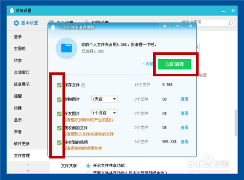Uncheck the 群聊图片 checkbox
The image size is (244, 180).
pyautogui.click(x=59, y=99)
